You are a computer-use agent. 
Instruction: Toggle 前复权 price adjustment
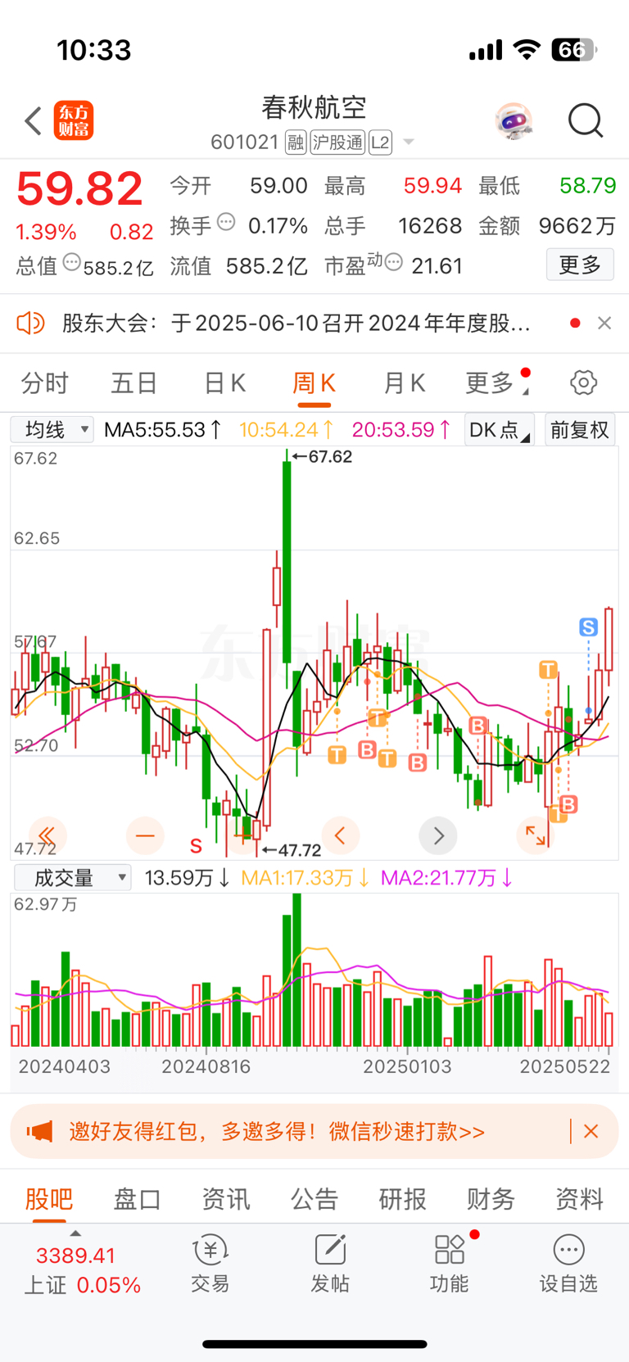click(580, 430)
